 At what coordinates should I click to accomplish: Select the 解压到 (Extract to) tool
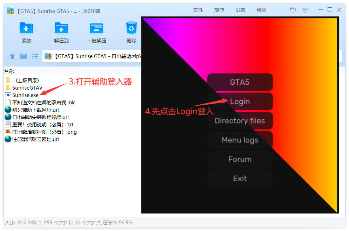61,31
